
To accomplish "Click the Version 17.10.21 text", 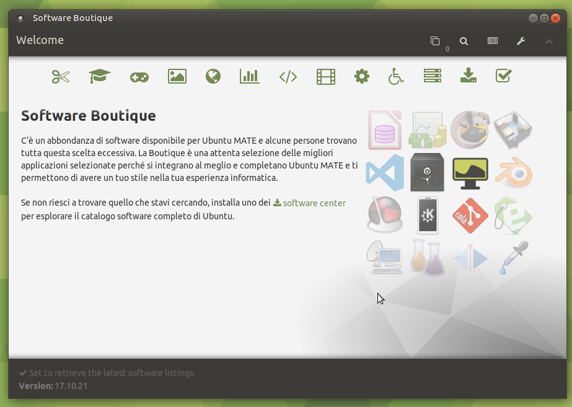I will 53,386.
